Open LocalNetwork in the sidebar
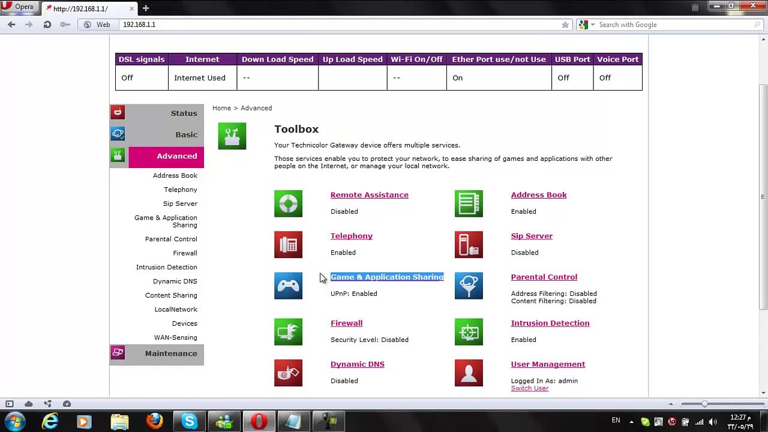The image size is (768, 432). point(176,309)
